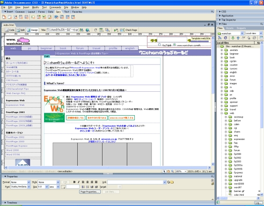The height and width of the screenshot is (206, 264).
Task: Browse for link file folder icon
Action: 172,182
